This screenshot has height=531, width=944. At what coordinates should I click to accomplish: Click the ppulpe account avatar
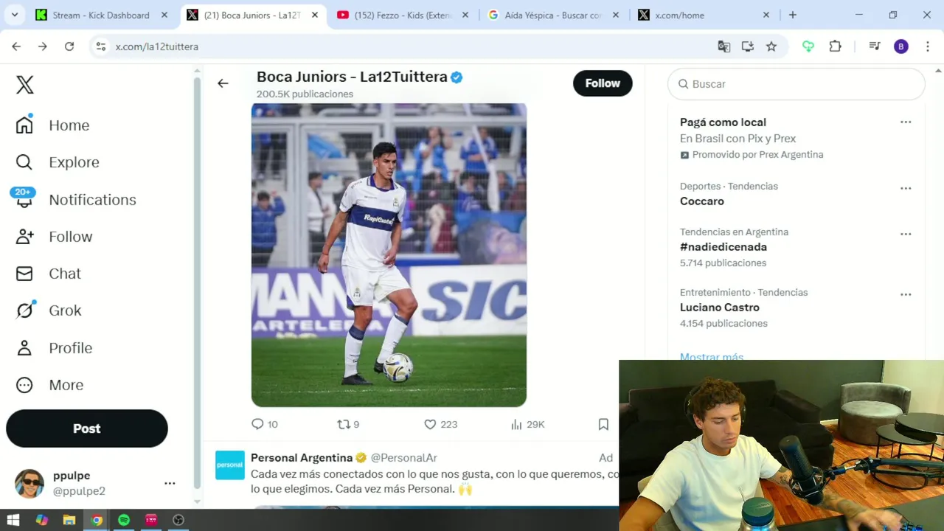click(29, 483)
